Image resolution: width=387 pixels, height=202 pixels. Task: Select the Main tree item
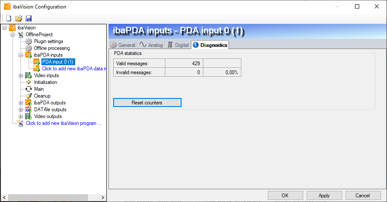(39, 89)
